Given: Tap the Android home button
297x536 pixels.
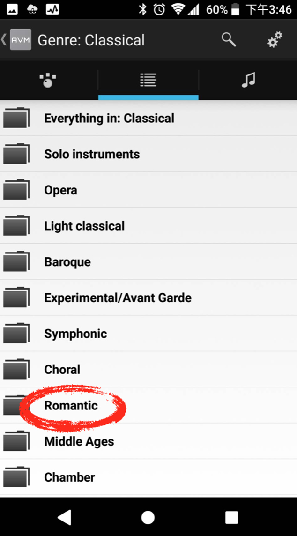Looking at the screenshot, I should [x=148, y=517].
